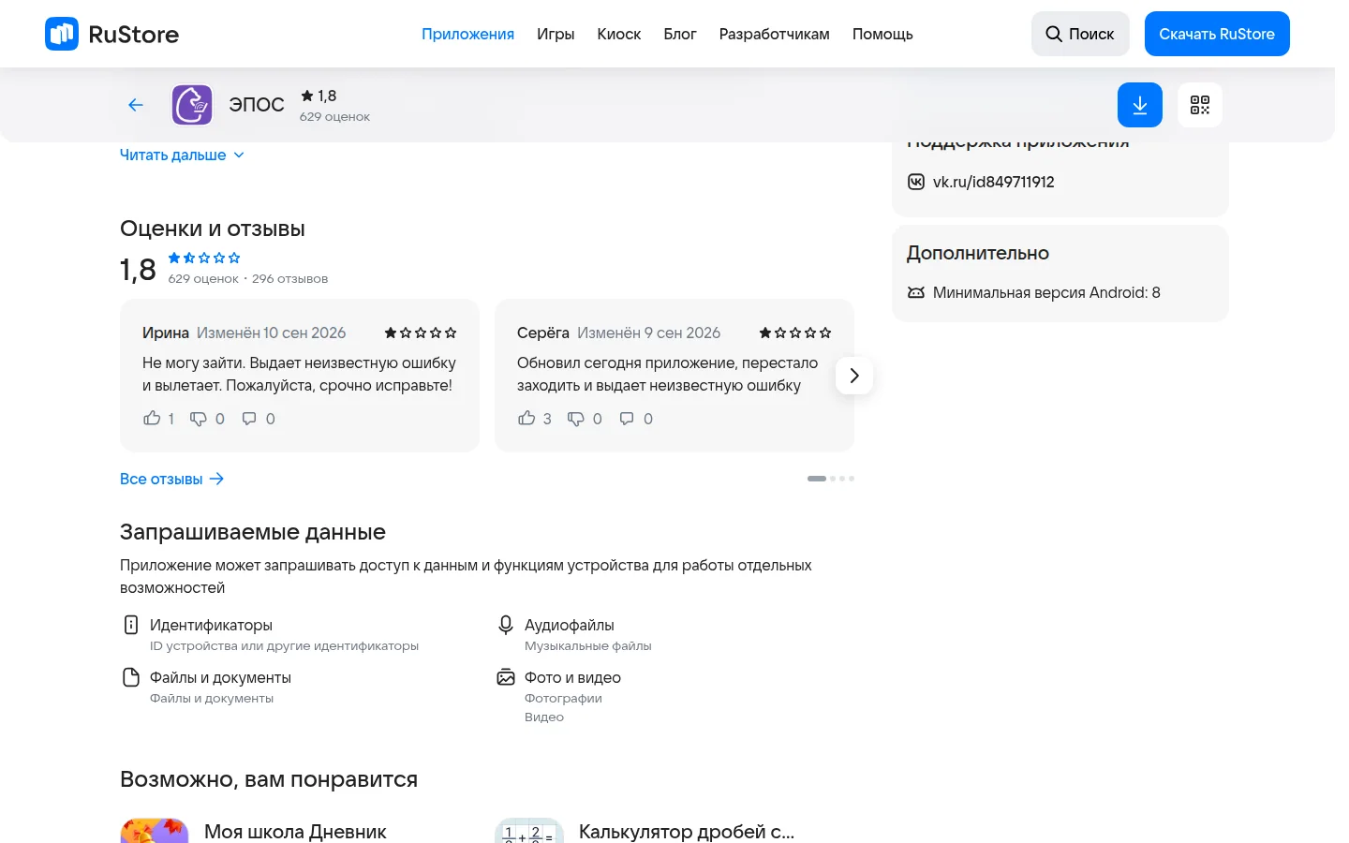Click reviewer name Ирина
1349x843 pixels.
(x=166, y=333)
